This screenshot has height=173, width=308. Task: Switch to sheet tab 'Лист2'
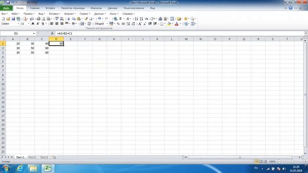point(32,157)
